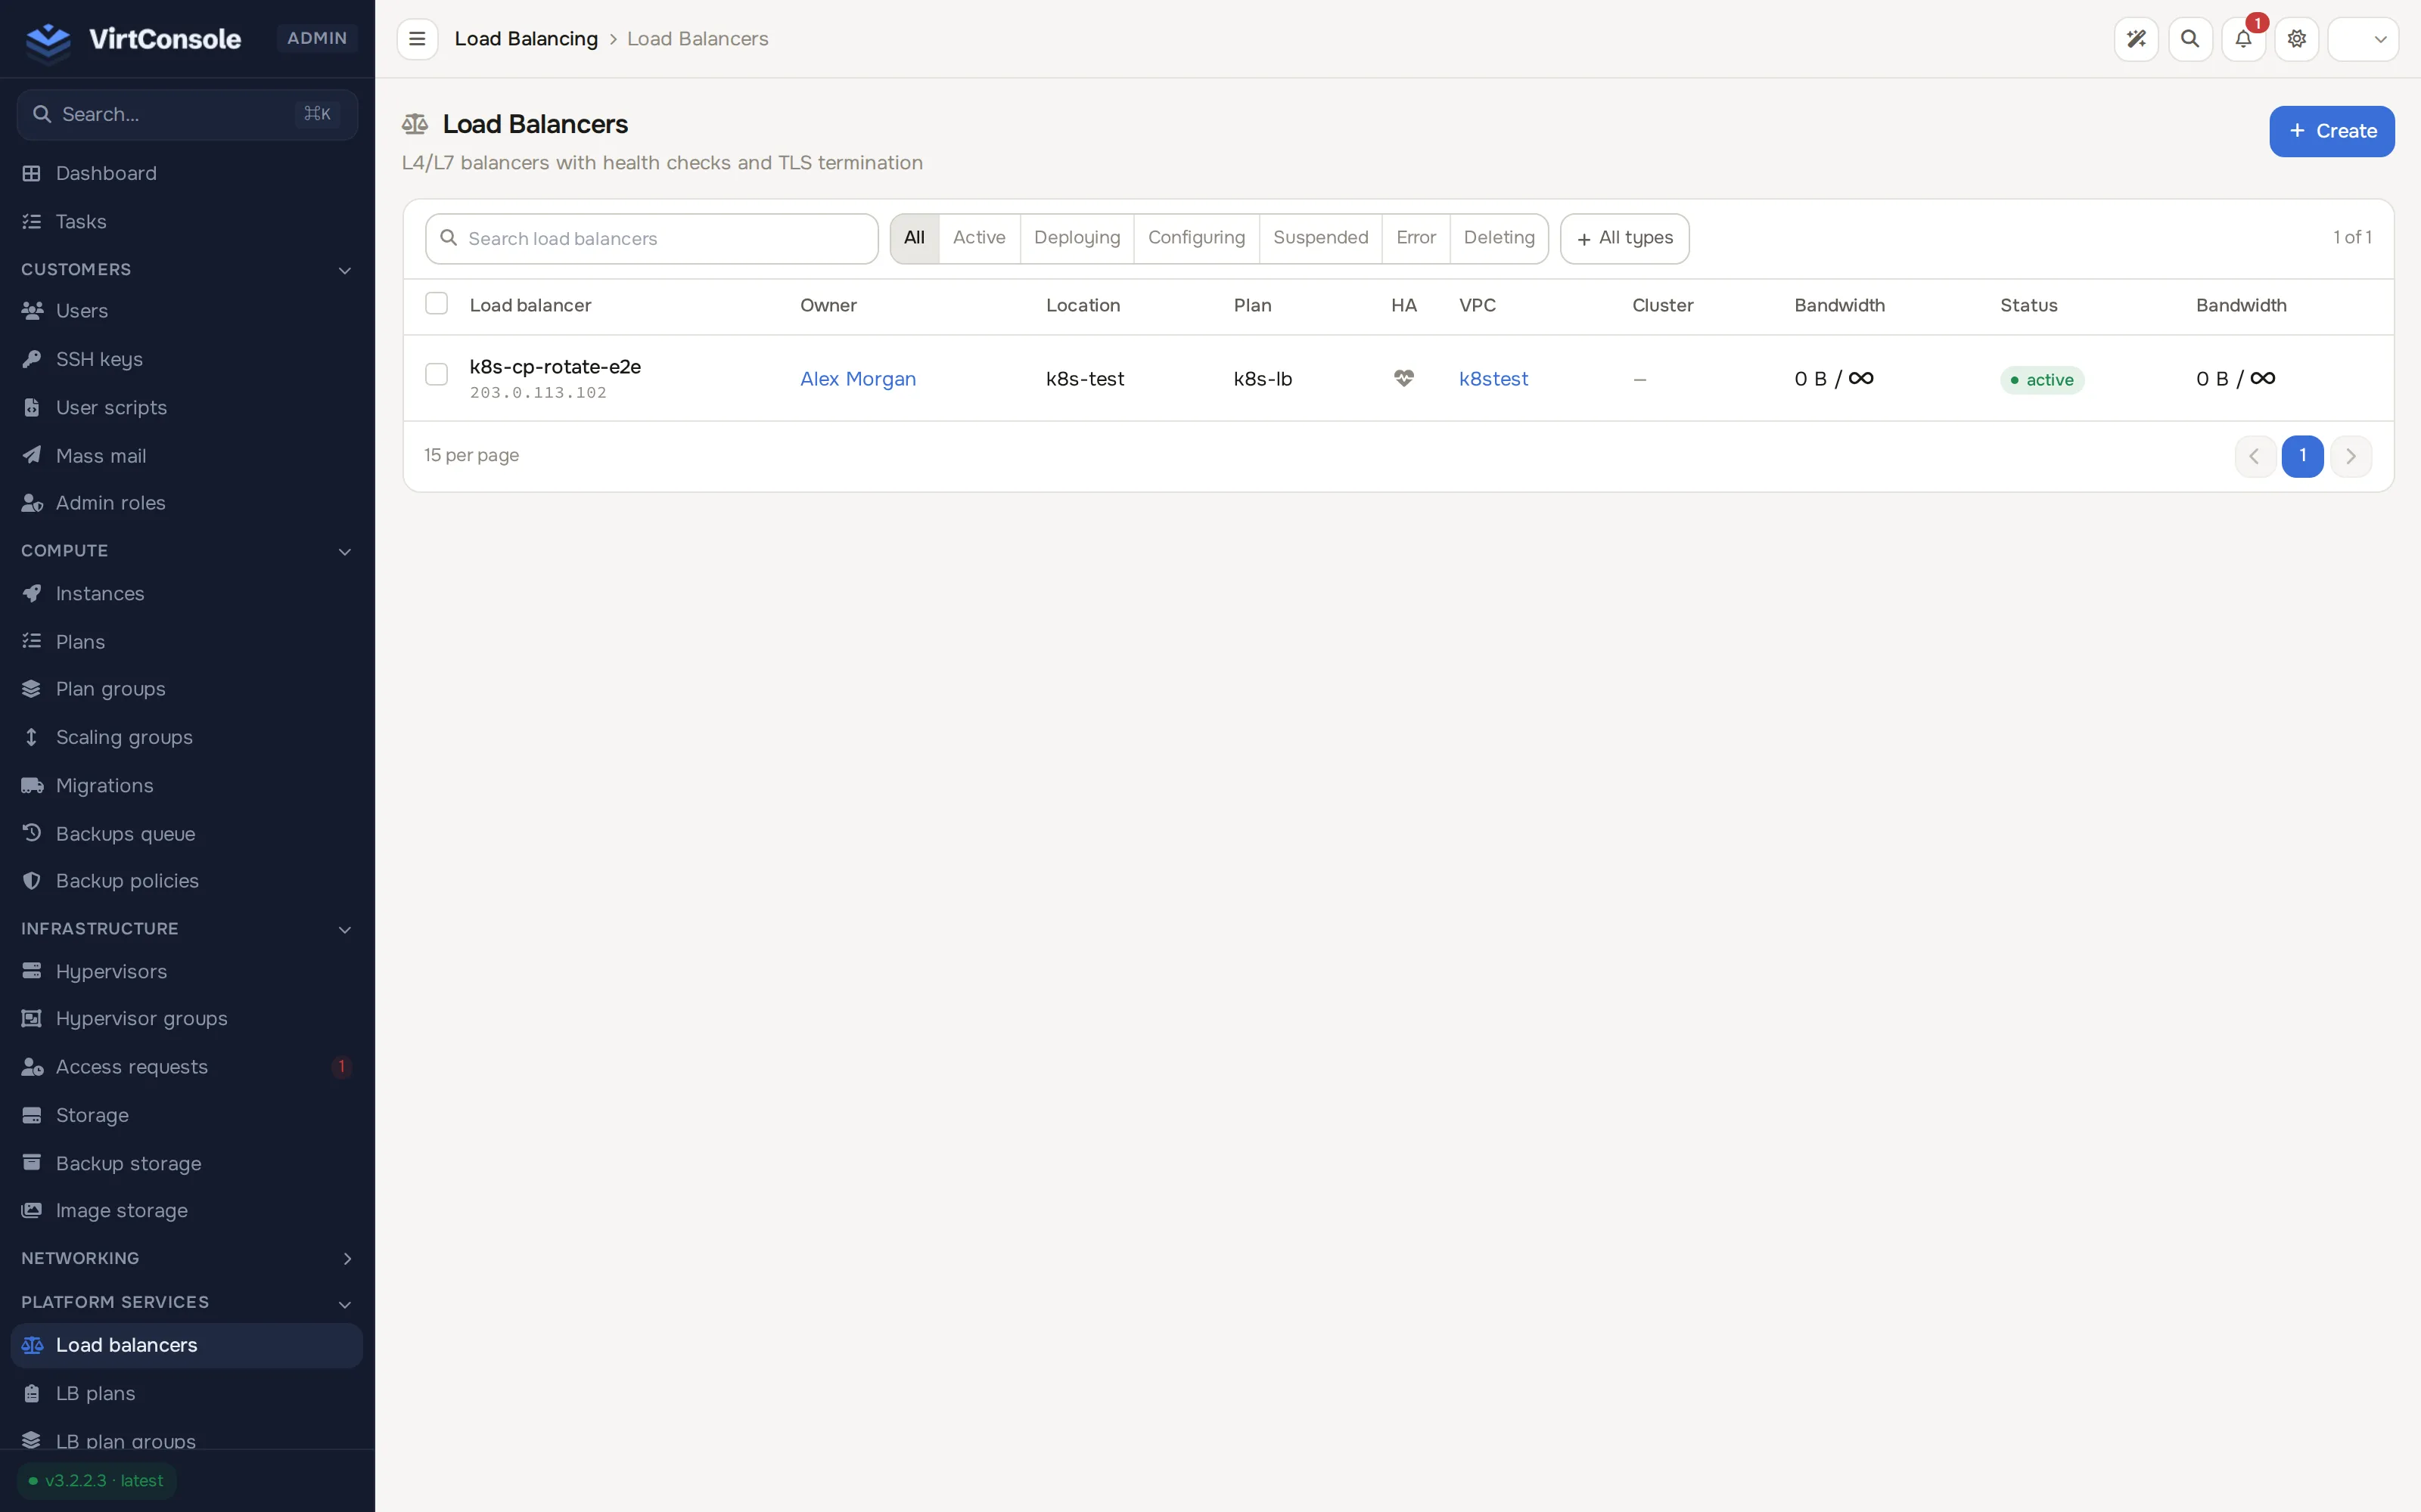2421x1512 pixels.
Task: Focus the Search load balancers field
Action: tap(651, 238)
